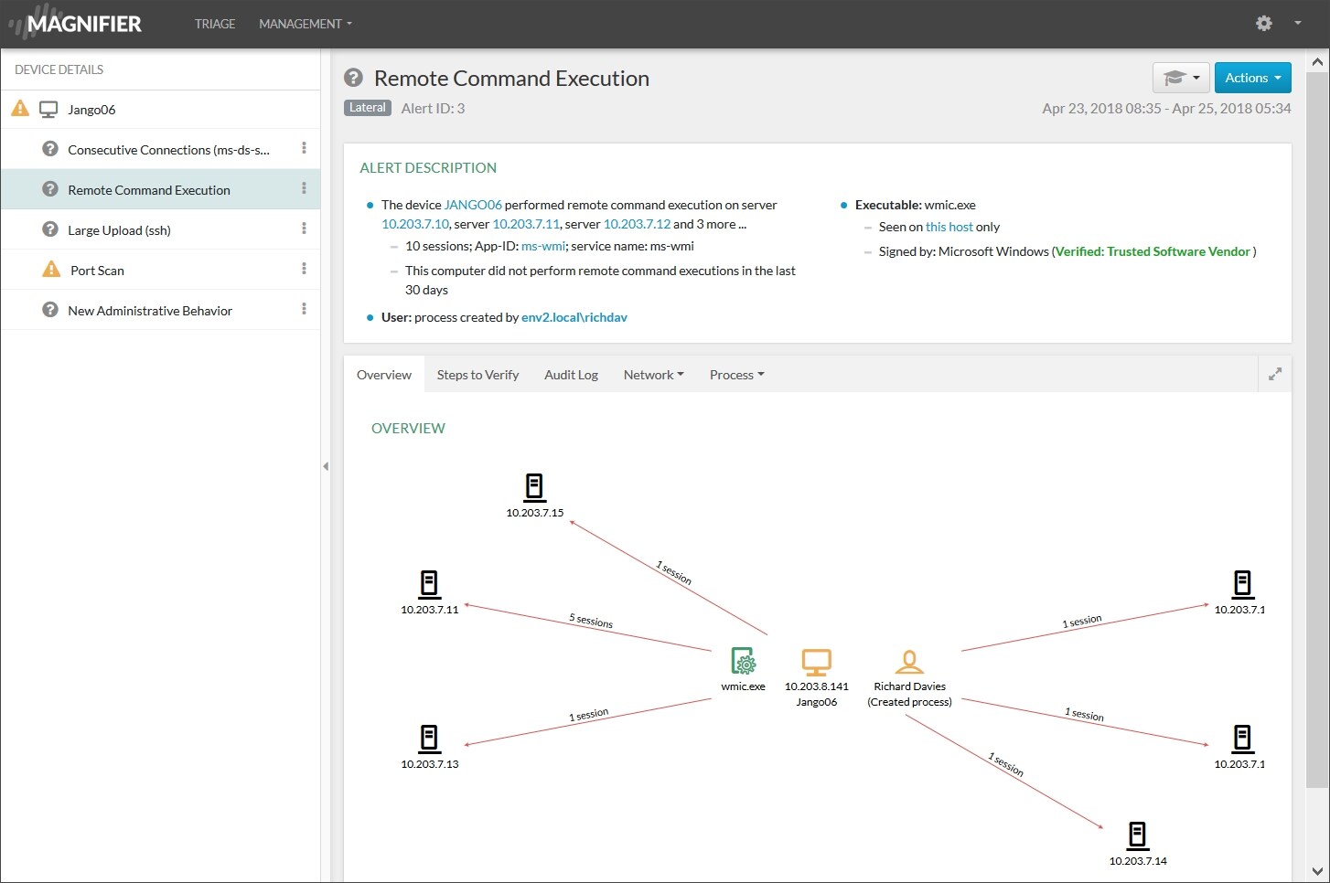Image resolution: width=1330 pixels, height=883 pixels.
Task: Open options menu for Large Upload (ssh)
Action: (304, 229)
